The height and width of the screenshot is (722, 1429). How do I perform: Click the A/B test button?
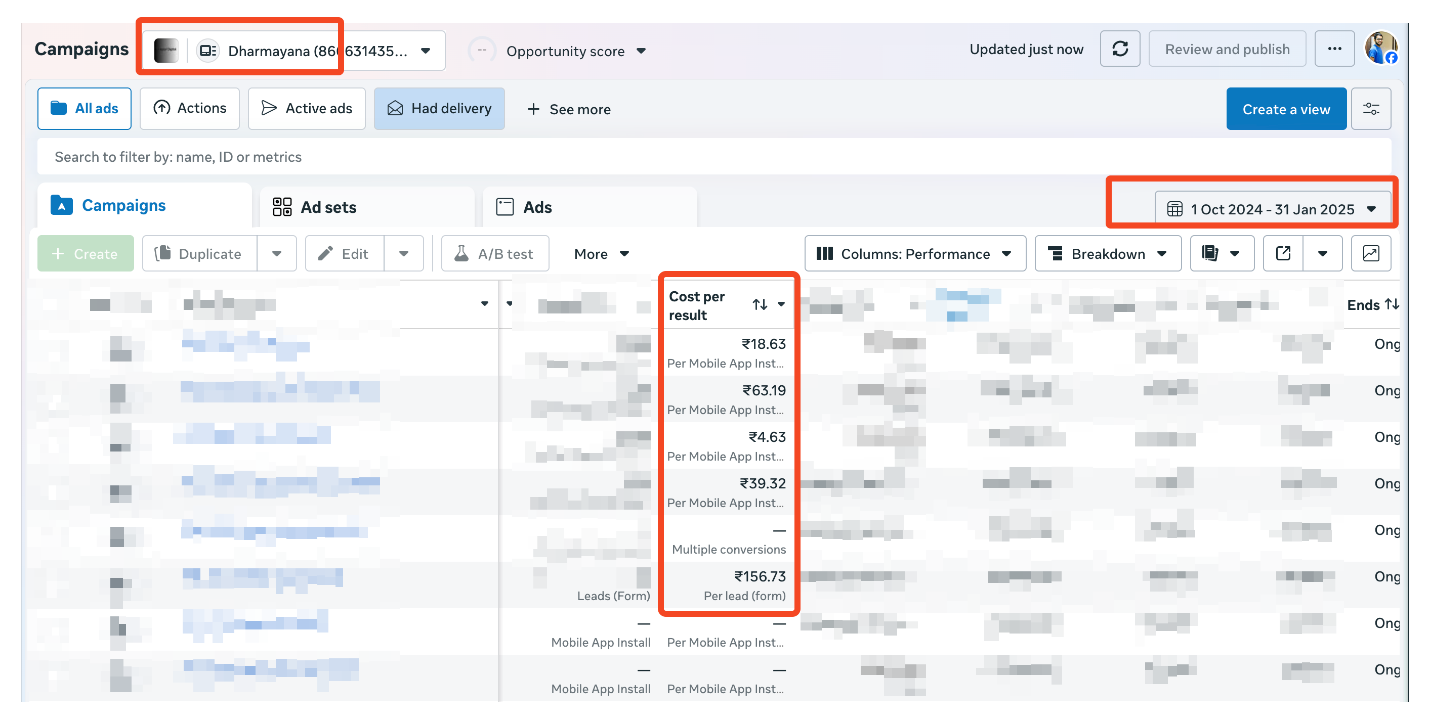(x=495, y=254)
